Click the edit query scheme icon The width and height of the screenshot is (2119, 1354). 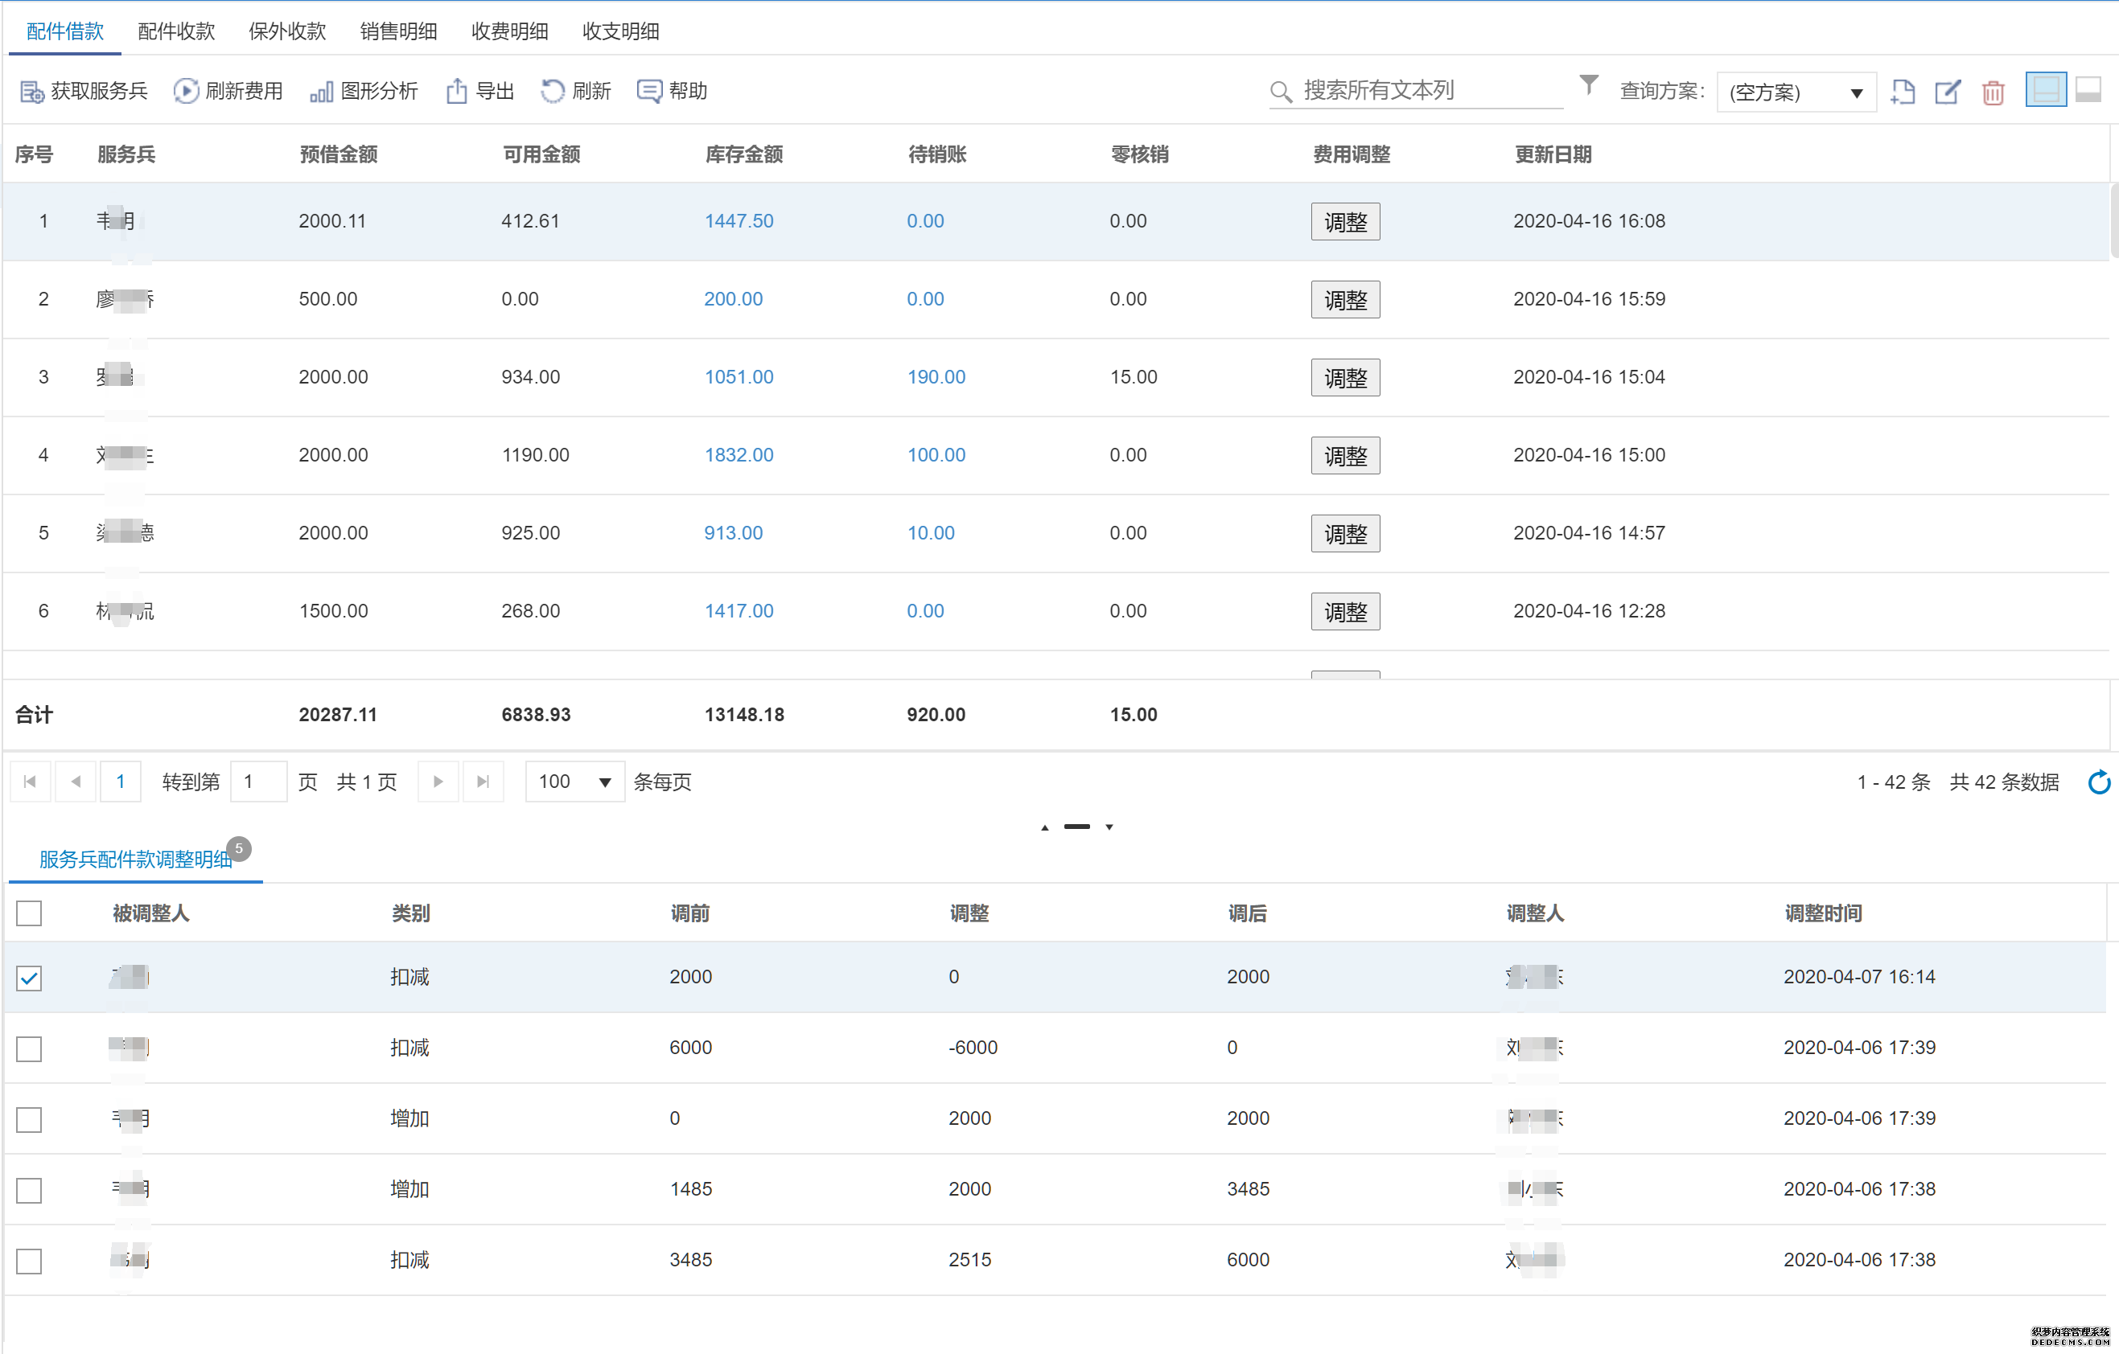coord(1948,92)
